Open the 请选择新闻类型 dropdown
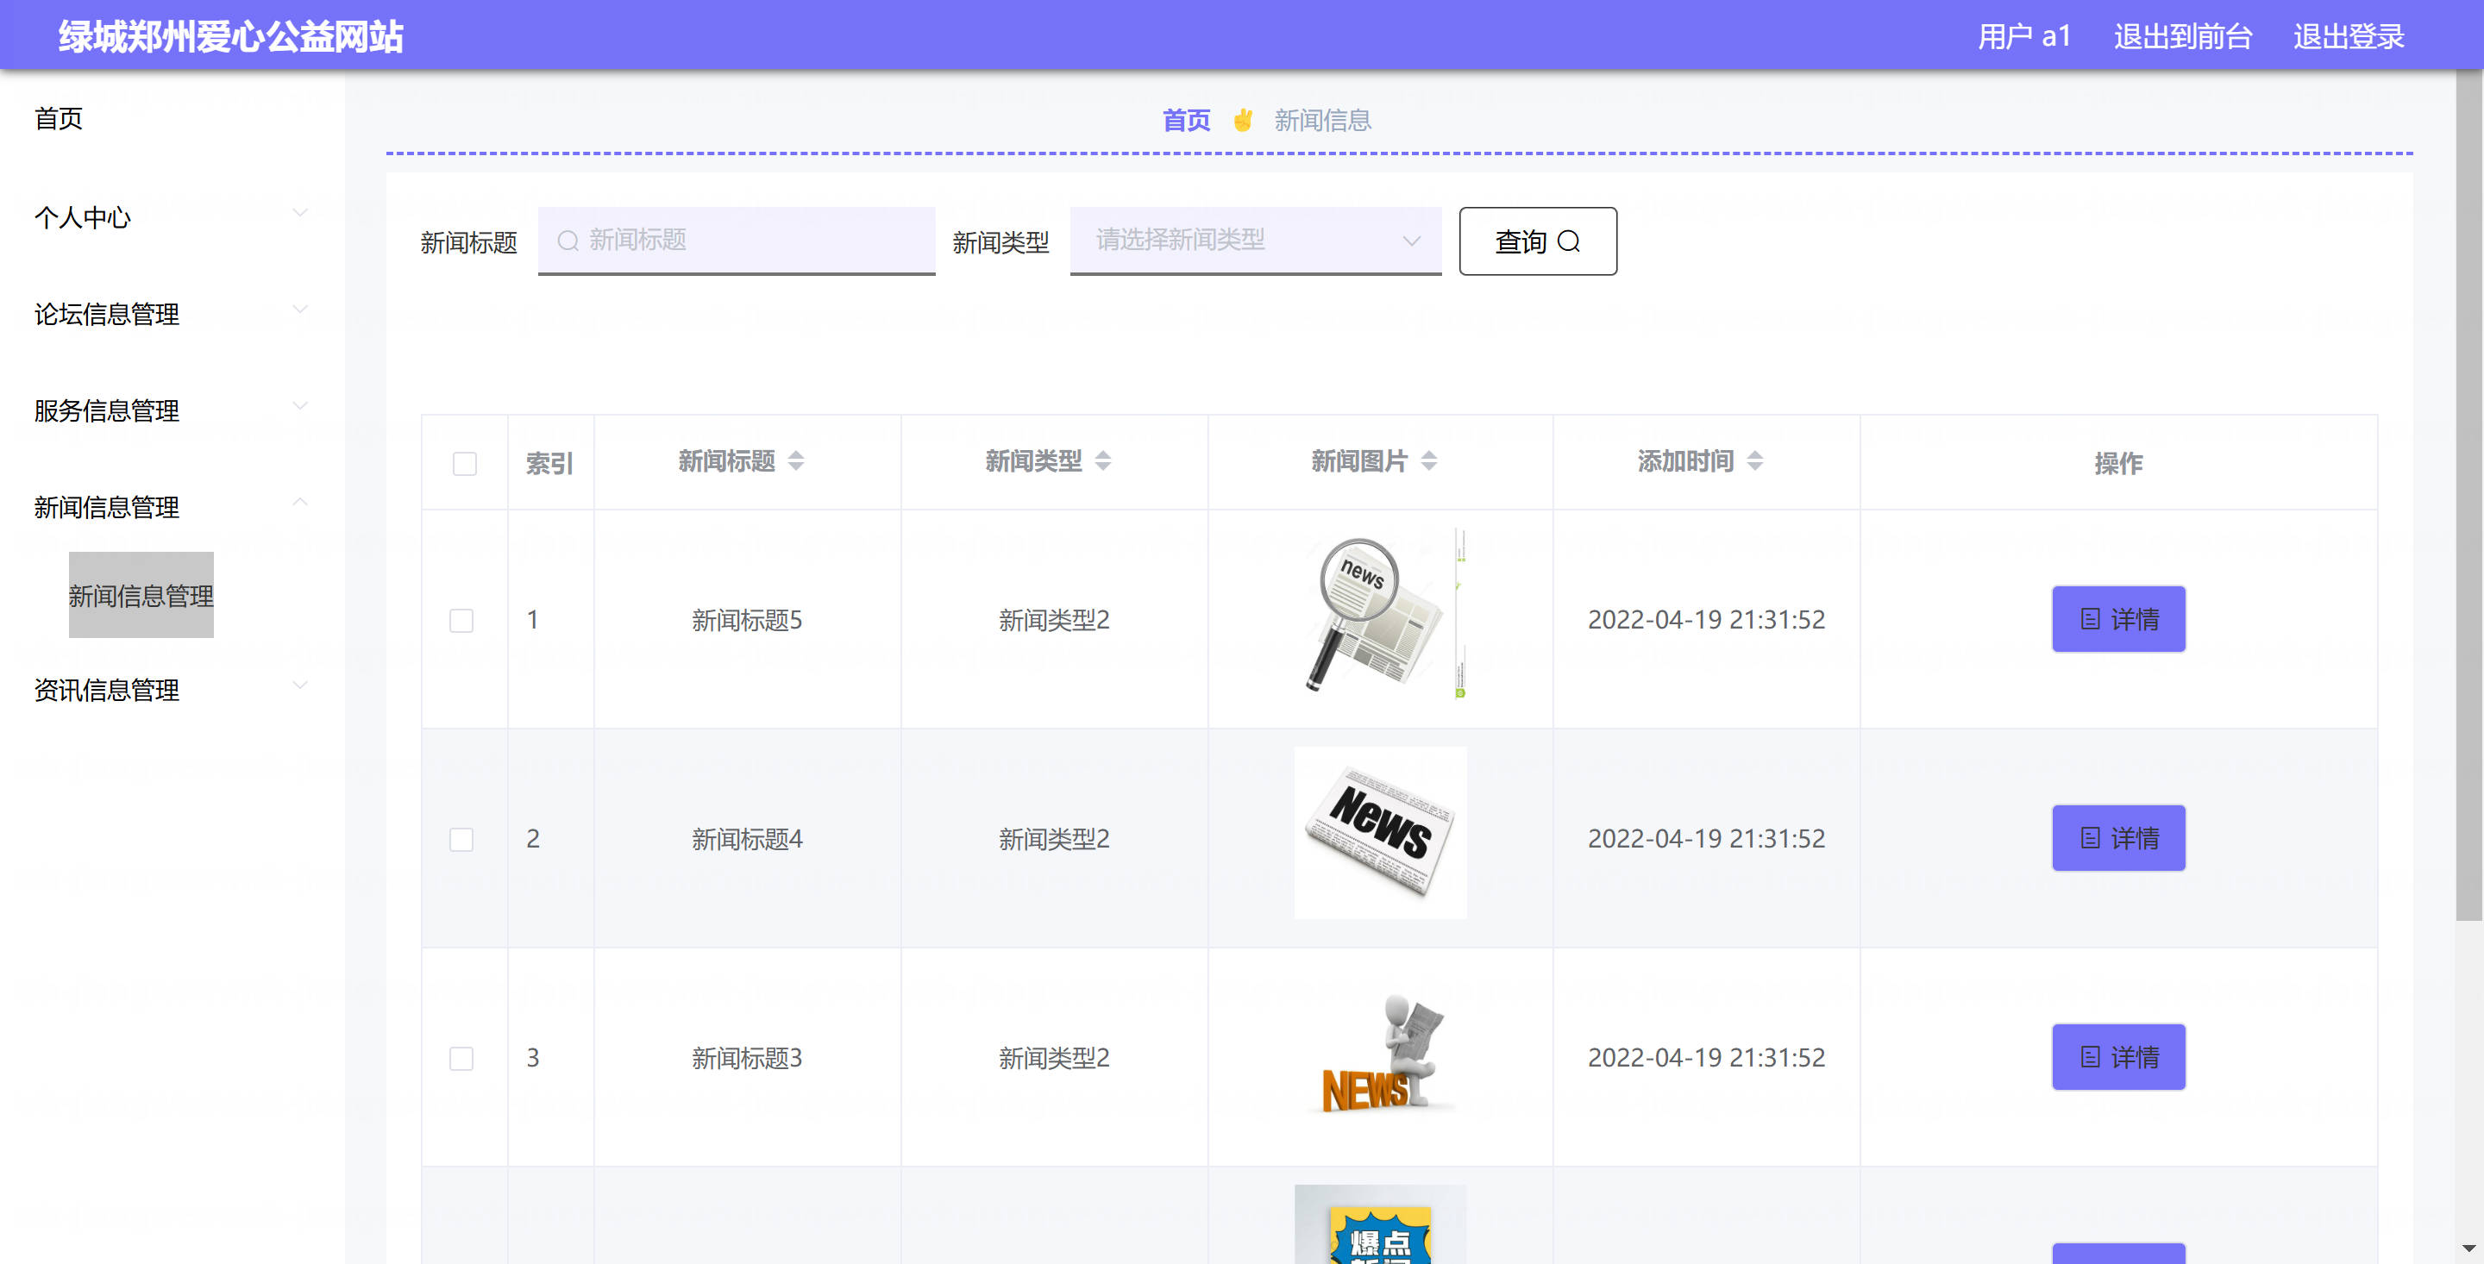2484x1264 pixels. pos(1256,240)
